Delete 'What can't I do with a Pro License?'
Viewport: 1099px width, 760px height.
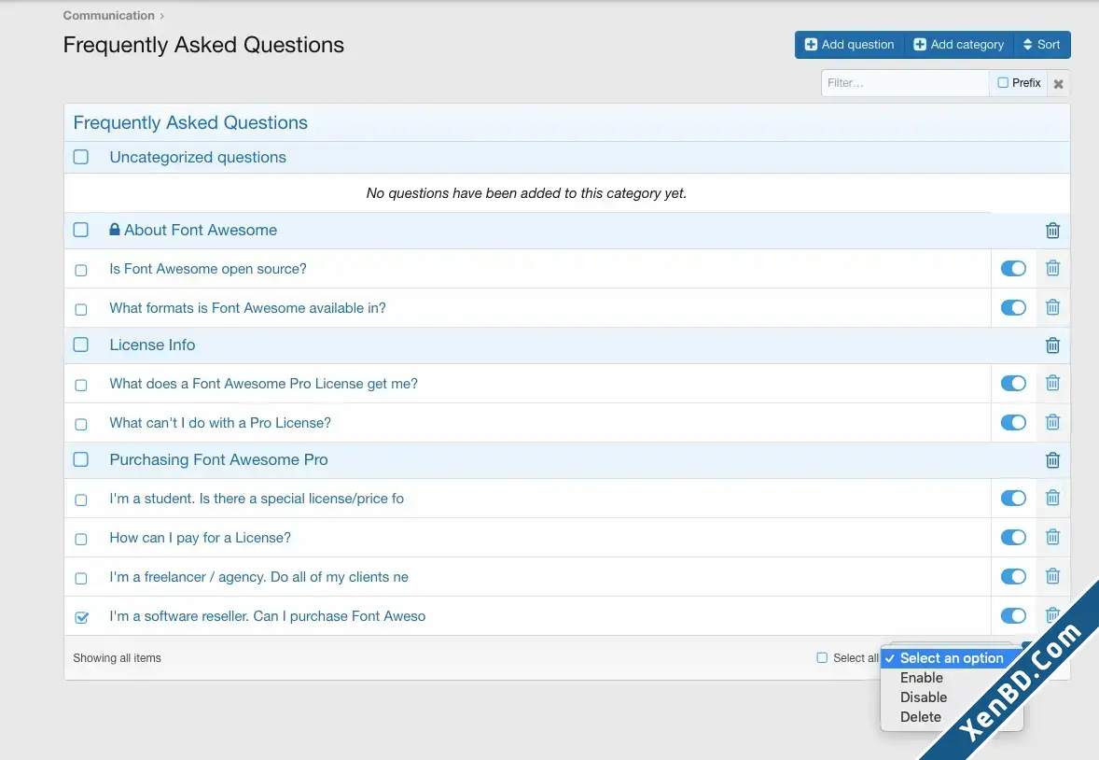point(1052,422)
